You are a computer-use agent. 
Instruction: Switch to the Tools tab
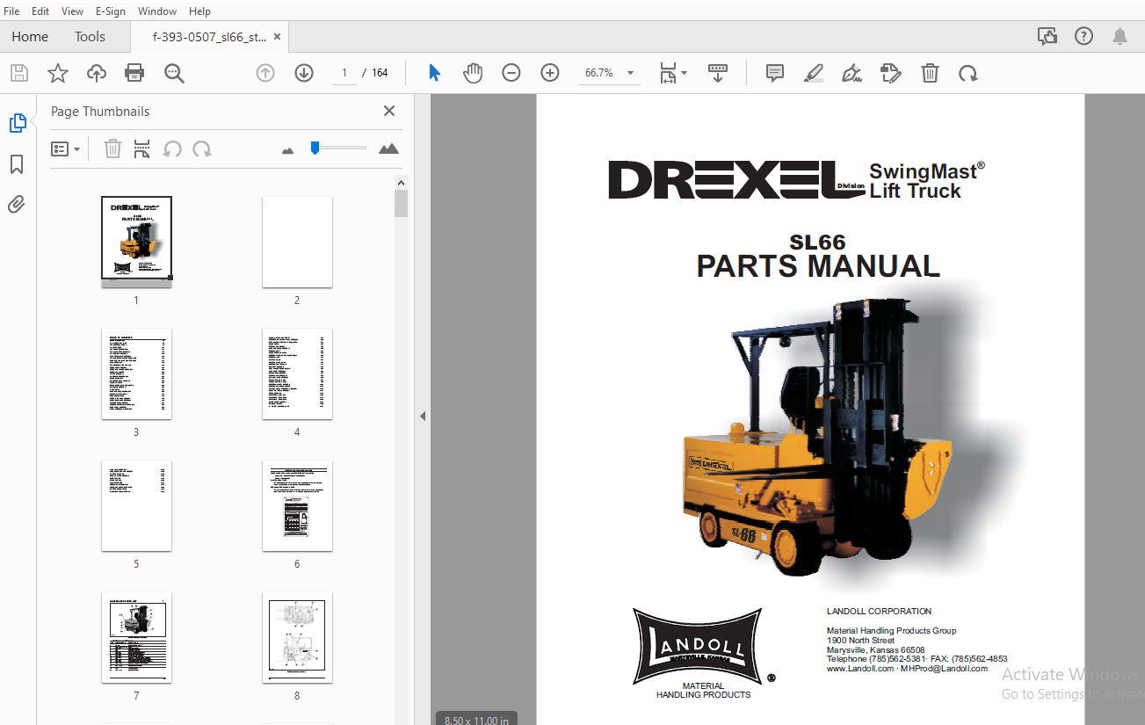pos(90,36)
